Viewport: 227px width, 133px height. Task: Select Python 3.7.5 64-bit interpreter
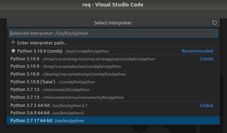113,105
